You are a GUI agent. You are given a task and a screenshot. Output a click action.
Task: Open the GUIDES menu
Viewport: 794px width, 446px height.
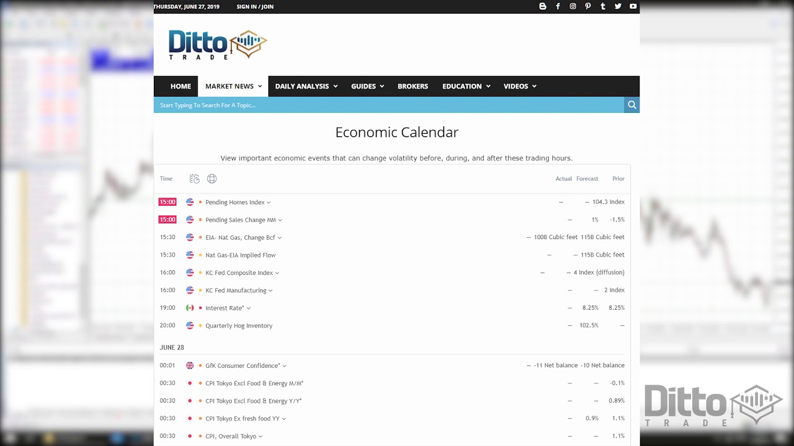[x=367, y=86]
